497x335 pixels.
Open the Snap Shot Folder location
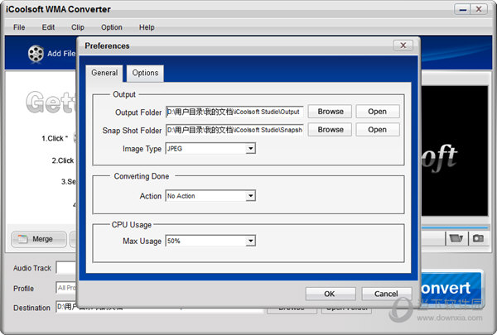pyautogui.click(x=377, y=130)
